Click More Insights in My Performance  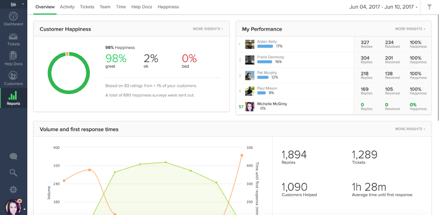point(410,29)
